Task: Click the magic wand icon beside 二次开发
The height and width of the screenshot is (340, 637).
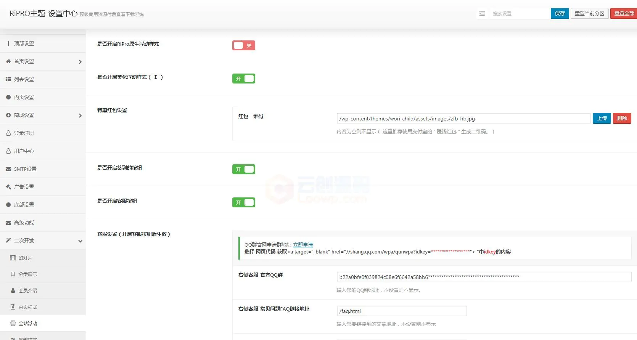Action: click(8, 241)
